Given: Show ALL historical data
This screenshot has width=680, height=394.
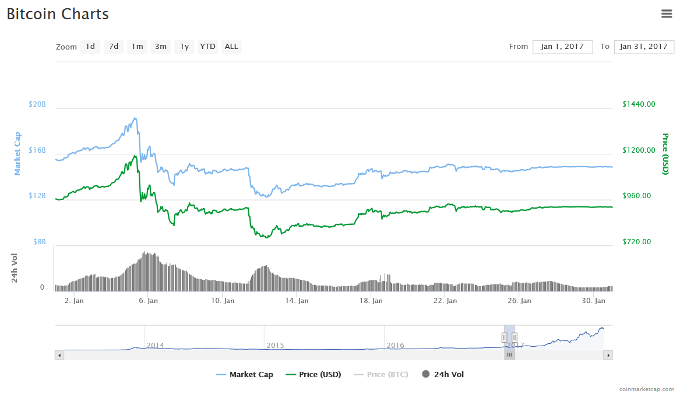Looking at the screenshot, I should (231, 47).
